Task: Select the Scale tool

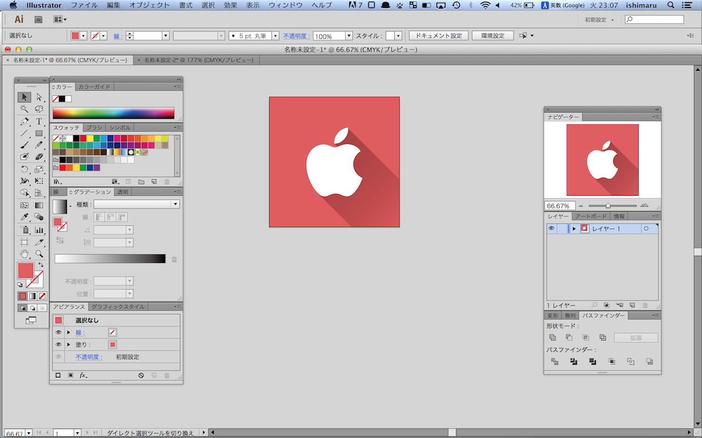Action: pyautogui.click(x=39, y=169)
